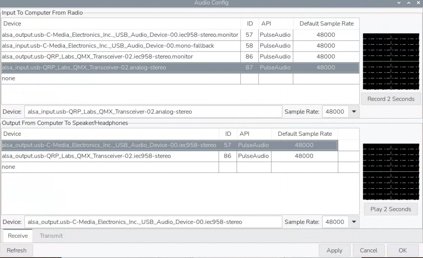This screenshot has height=258, width=423.
Task: Select the QMX iec958-stereo.monitor input row
Action: 97,57
